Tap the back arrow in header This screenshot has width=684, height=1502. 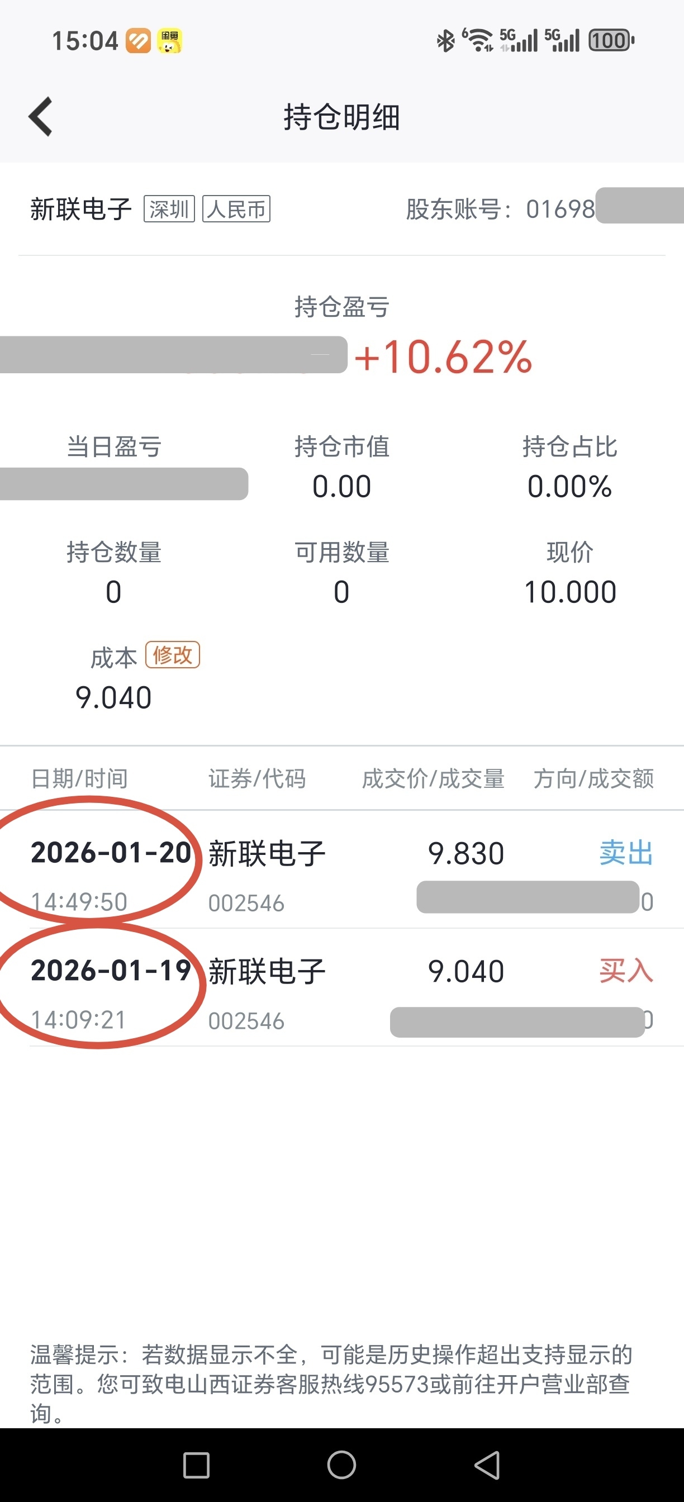pyautogui.click(x=41, y=117)
